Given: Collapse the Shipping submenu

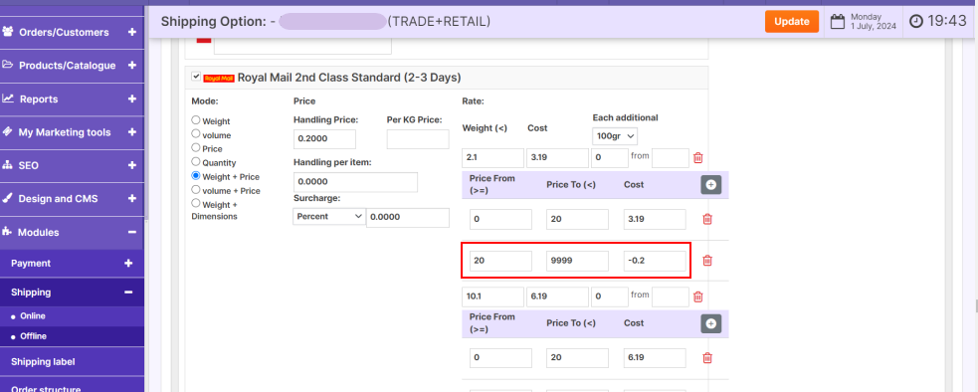Looking at the screenshot, I should (x=128, y=293).
